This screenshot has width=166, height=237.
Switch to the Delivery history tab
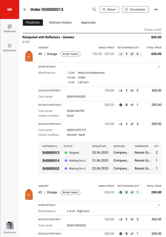pos(60,23)
